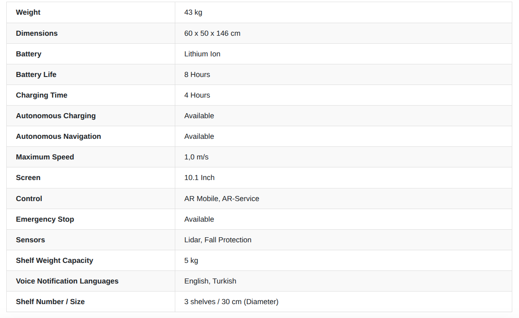Click the Battery Life label
519x318 pixels.
pos(36,74)
